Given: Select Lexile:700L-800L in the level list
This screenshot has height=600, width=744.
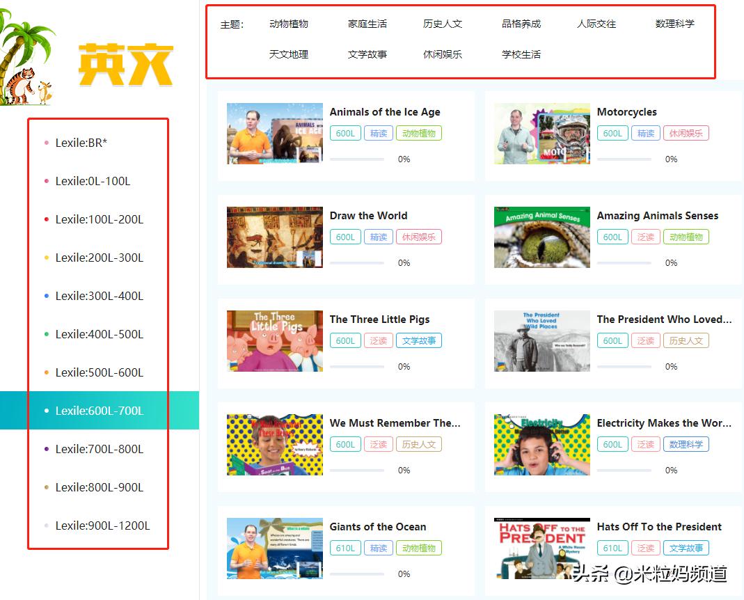Looking at the screenshot, I should (99, 449).
